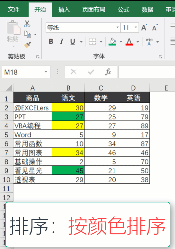Open the 公式 ribbon tab
The image size is (175, 249).
pos(124,10)
